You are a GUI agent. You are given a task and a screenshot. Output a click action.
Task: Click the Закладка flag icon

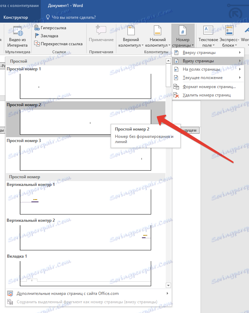(37, 36)
